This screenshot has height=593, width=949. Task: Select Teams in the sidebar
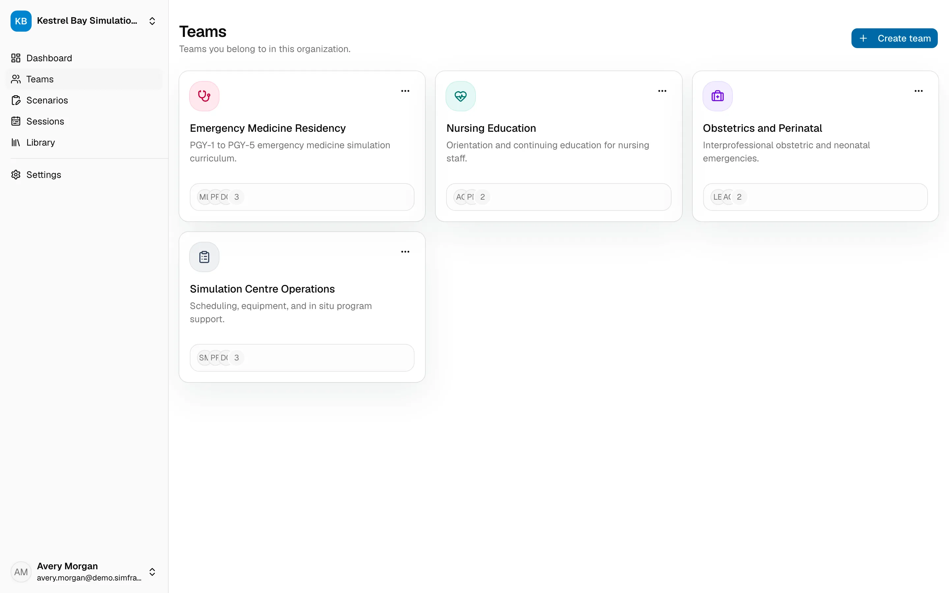click(x=84, y=79)
